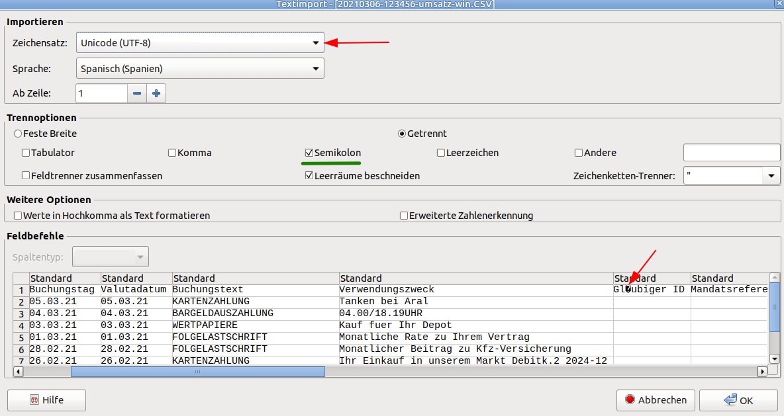Select the Standard header above Mandatsreferenz
The height and width of the screenshot is (416, 784).
click(730, 278)
